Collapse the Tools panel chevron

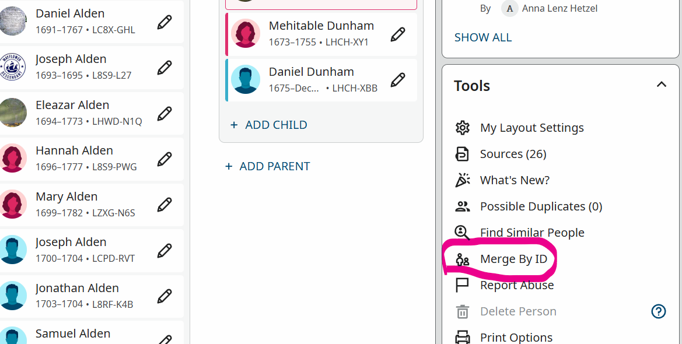coord(661,85)
